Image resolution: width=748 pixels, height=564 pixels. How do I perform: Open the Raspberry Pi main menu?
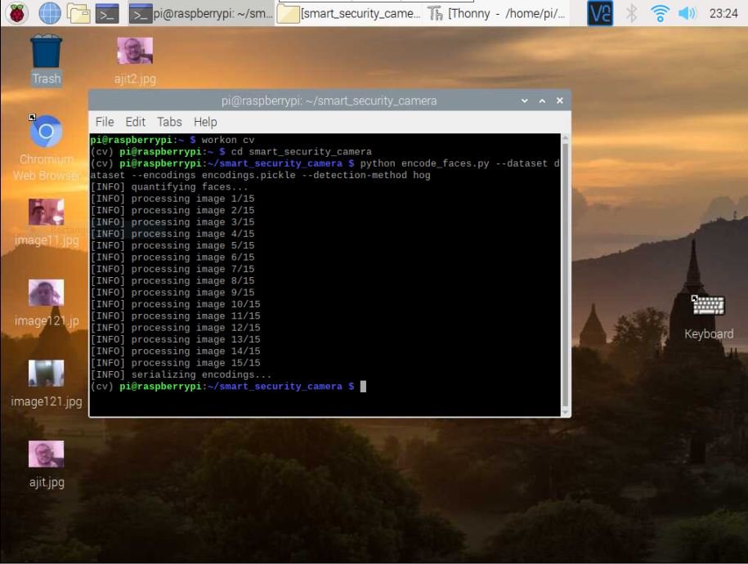point(16,13)
